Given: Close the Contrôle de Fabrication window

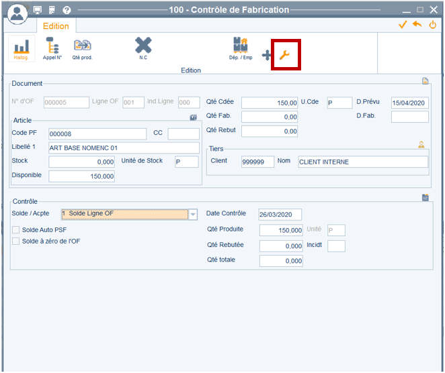Looking at the screenshot, I should point(434,10).
